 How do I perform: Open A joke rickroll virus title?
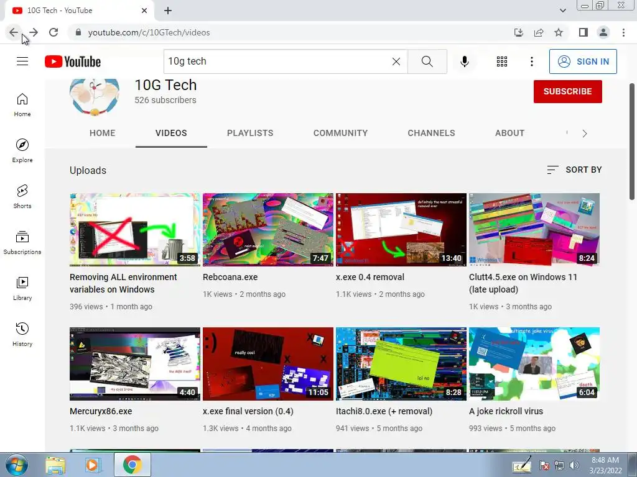pos(506,411)
